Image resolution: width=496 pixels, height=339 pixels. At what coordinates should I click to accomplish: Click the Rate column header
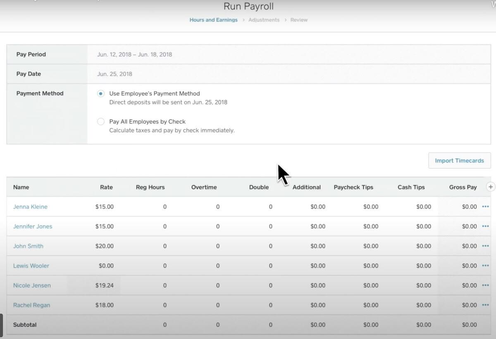pos(106,187)
